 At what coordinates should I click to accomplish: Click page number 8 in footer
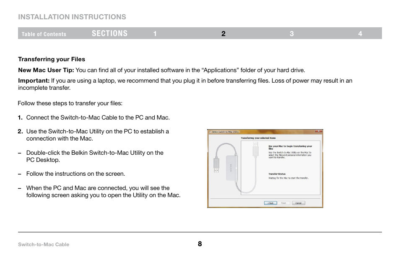coord(200,244)
